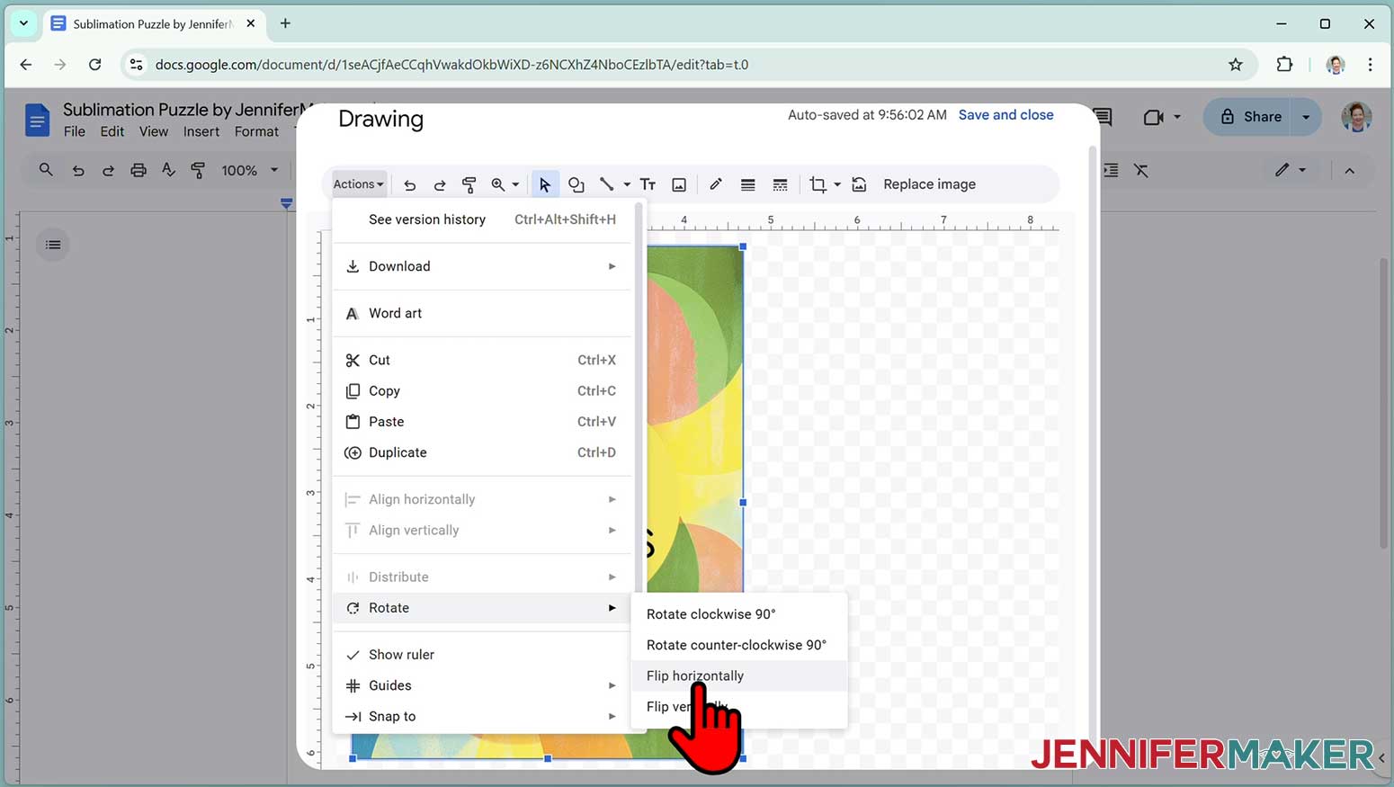This screenshot has width=1394, height=787.
Task: Open the Actions dropdown in Drawing
Action: tap(358, 184)
